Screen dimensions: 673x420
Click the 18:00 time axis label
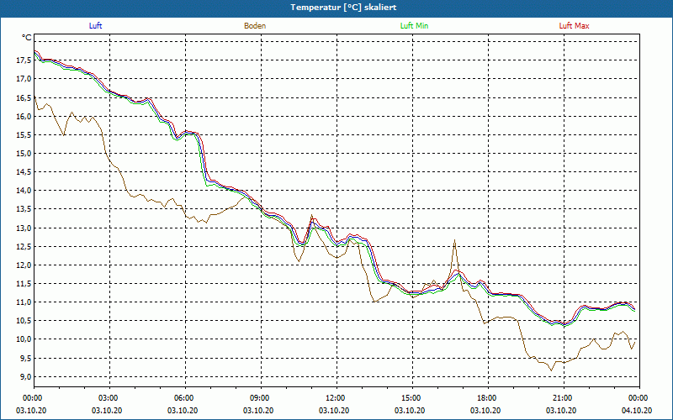tap(488, 398)
